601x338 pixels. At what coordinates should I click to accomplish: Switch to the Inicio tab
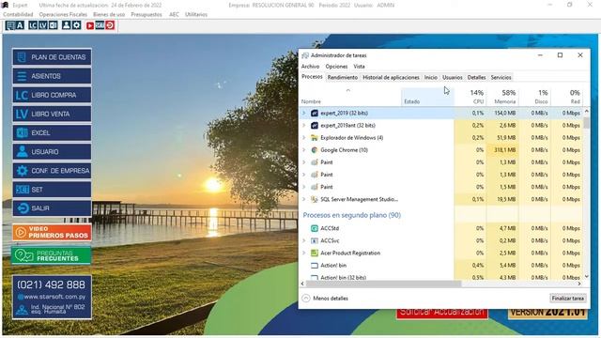pyautogui.click(x=430, y=77)
